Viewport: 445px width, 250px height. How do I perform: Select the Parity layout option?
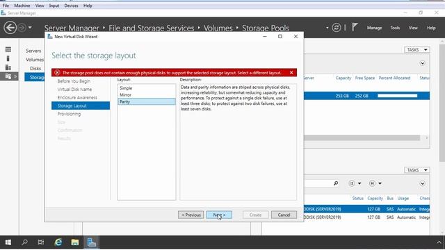click(x=147, y=102)
